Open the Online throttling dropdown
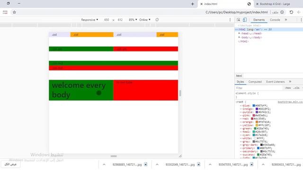The image size is (303, 170). click(x=145, y=20)
